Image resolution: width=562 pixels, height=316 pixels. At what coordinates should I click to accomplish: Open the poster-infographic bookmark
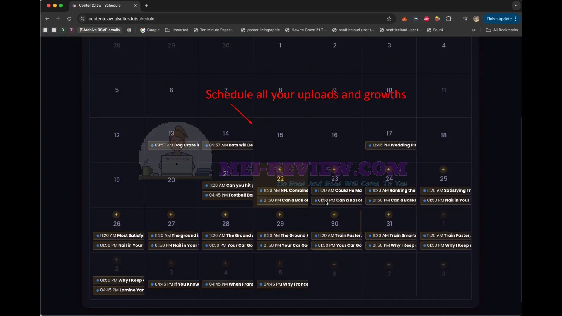(260, 30)
